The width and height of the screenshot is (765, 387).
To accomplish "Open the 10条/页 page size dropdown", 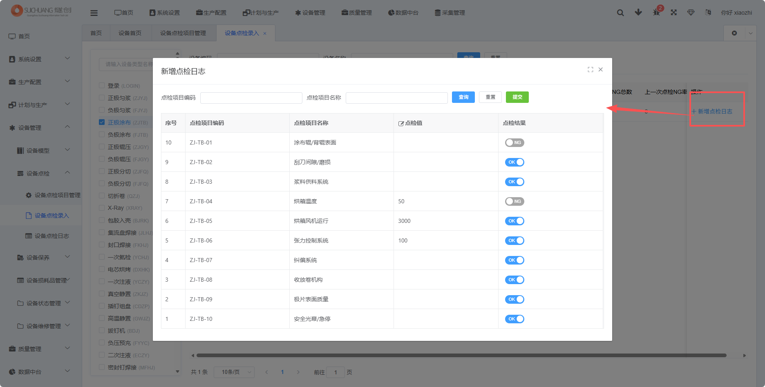I will 234,372.
